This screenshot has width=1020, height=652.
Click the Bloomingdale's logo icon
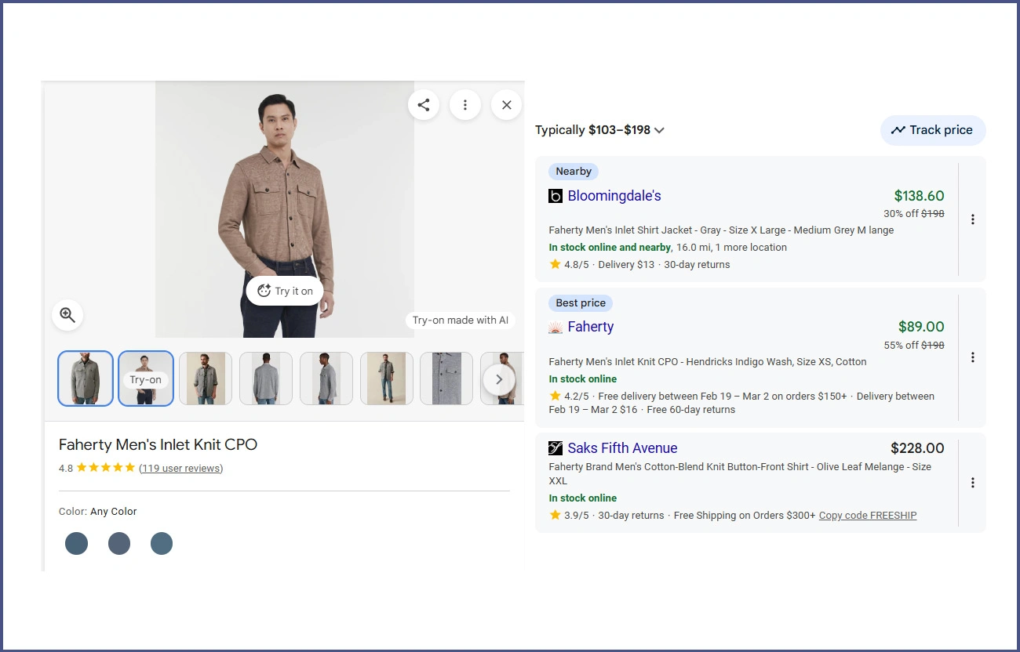tap(556, 197)
